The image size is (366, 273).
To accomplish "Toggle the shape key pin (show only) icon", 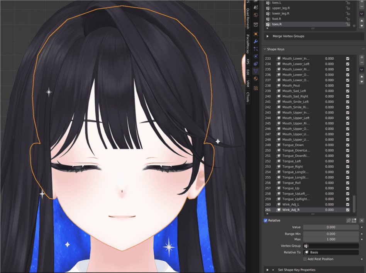I will pyautogui.click(x=349, y=220).
